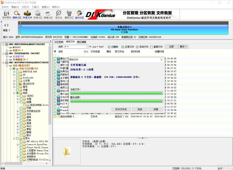Collapse the 电影 folder tree node
Image resolution: width=233 pixels, height=170 pixels.
(x=14, y=93)
